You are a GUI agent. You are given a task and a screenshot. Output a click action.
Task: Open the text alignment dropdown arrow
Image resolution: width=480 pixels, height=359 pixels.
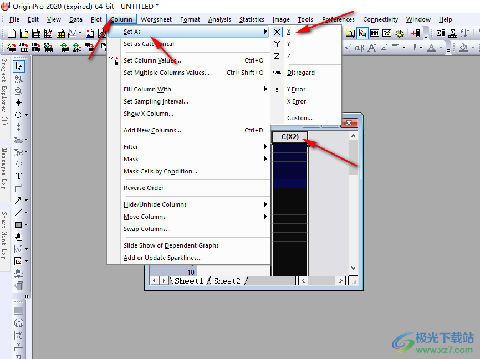coord(404,48)
